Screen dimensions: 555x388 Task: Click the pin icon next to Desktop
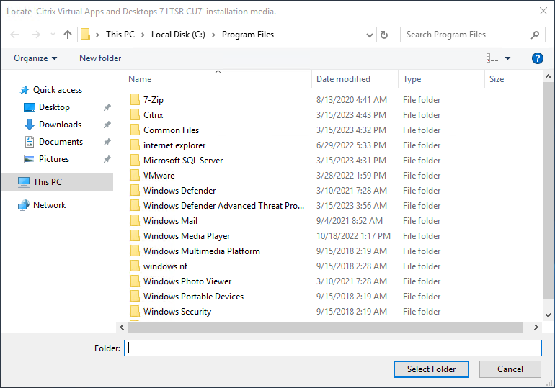click(x=107, y=107)
